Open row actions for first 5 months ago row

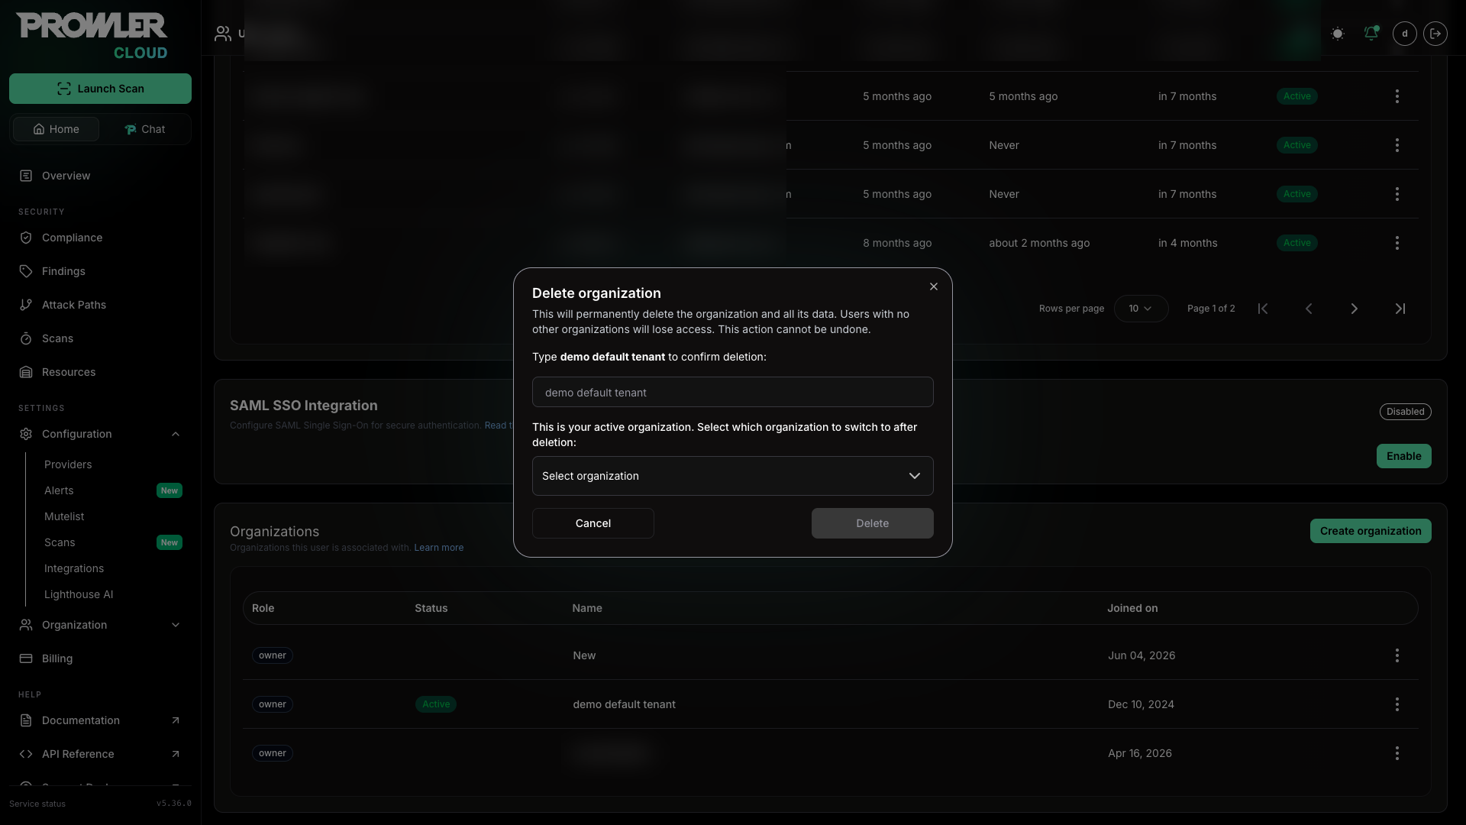[1397, 96]
